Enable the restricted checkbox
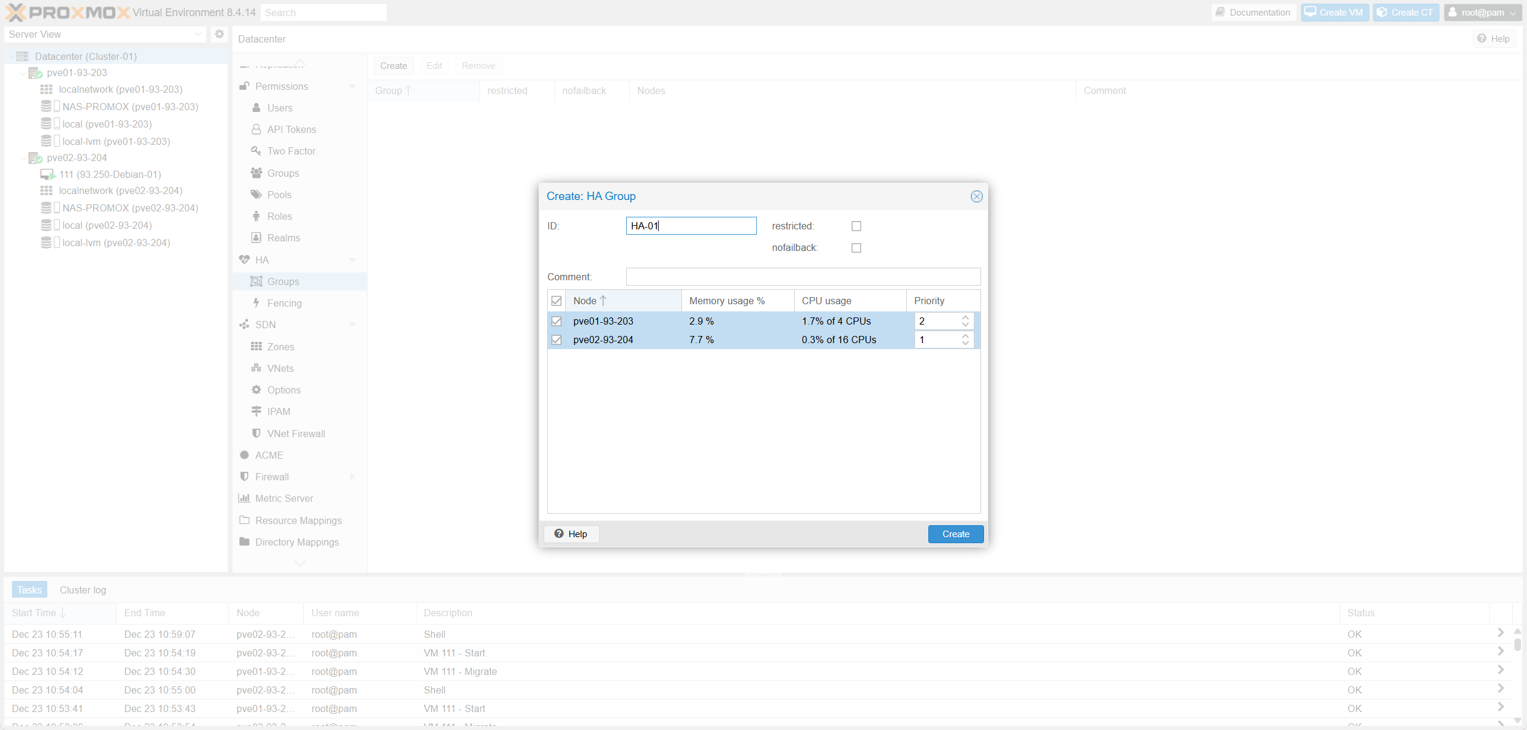The width and height of the screenshot is (1527, 730). [x=856, y=226]
